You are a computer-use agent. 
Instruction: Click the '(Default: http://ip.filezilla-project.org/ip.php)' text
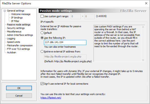pyautogui.click(x=68, y=61)
